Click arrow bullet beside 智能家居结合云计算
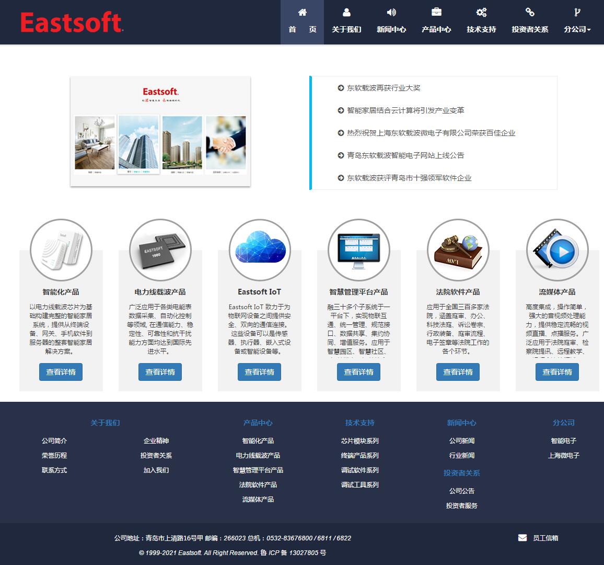604x565 pixels. point(341,110)
